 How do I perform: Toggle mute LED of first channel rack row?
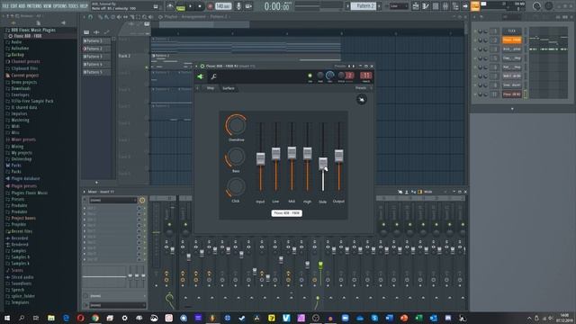coord(475,31)
